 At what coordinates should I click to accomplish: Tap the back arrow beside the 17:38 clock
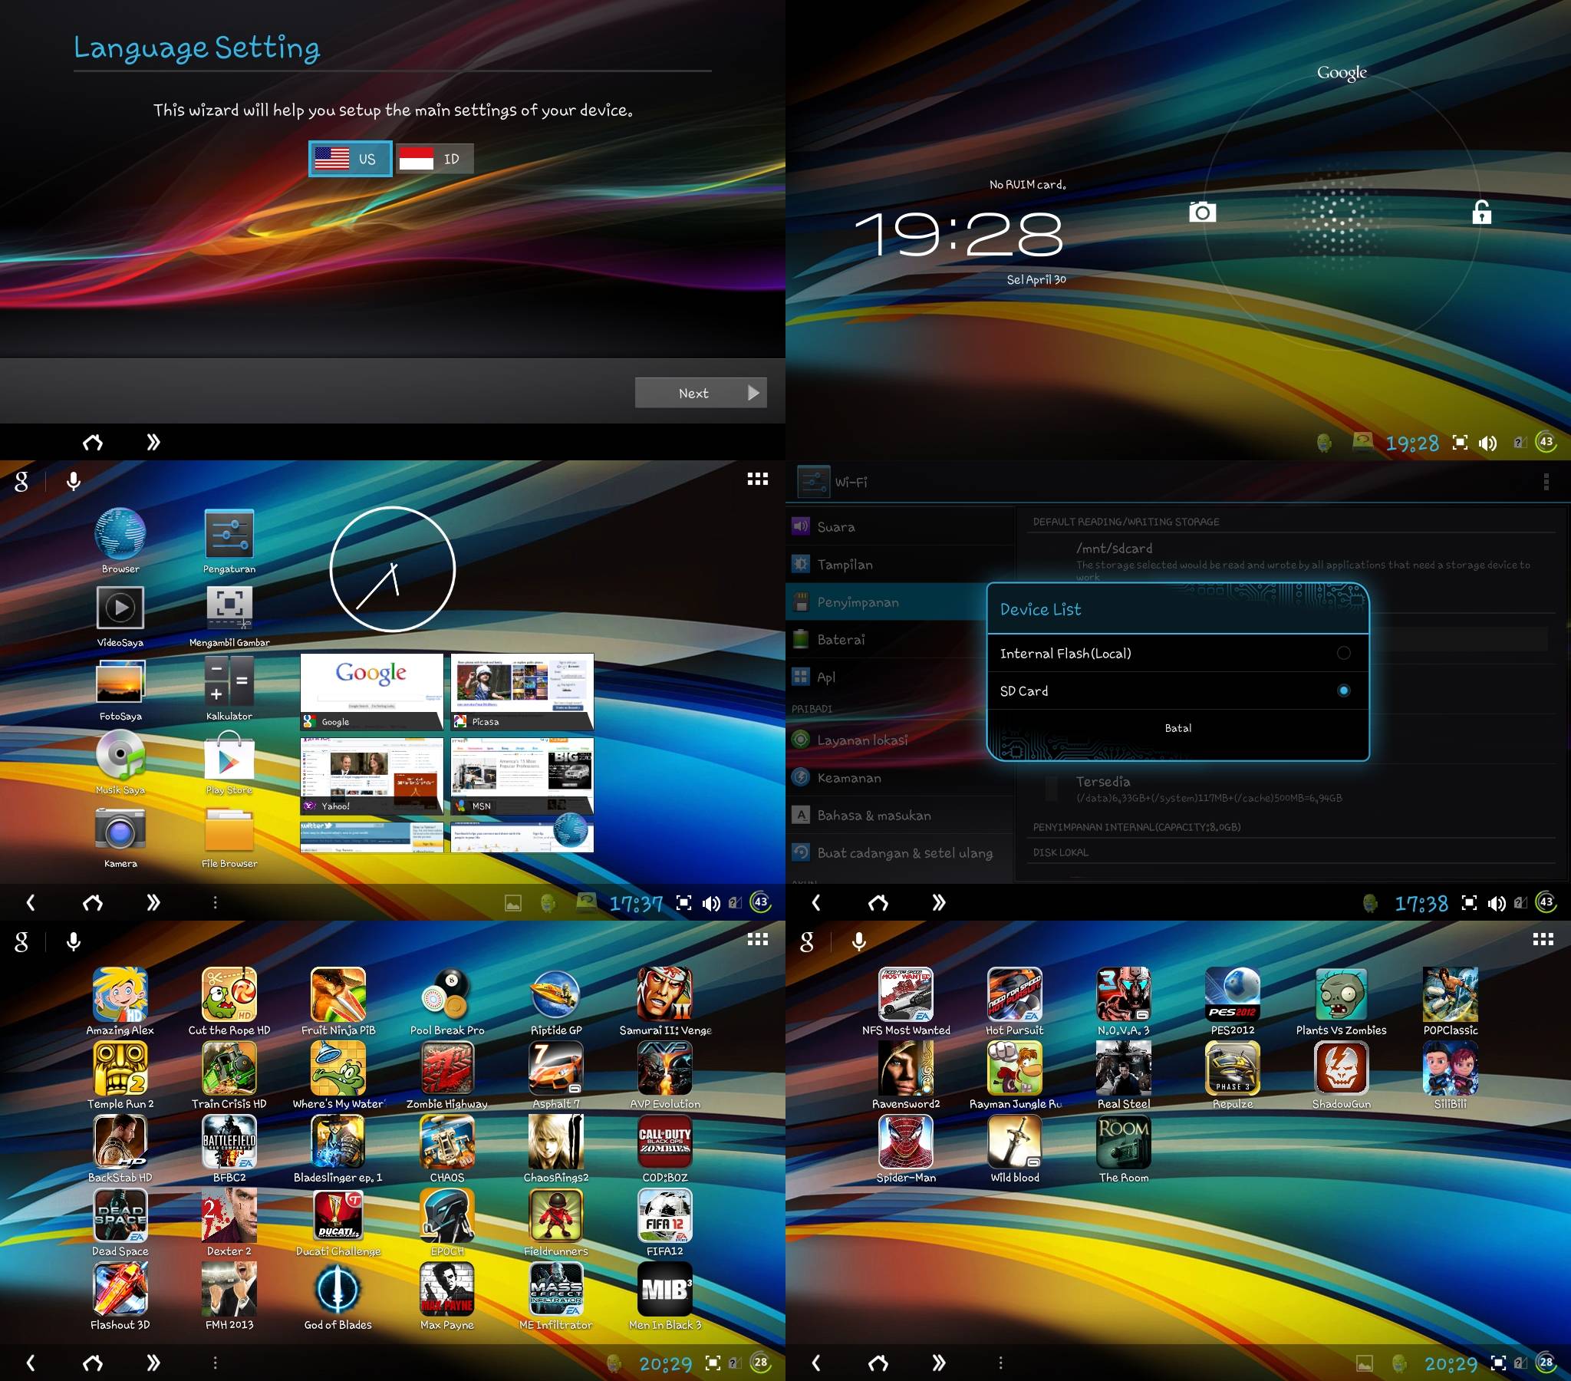point(815,902)
